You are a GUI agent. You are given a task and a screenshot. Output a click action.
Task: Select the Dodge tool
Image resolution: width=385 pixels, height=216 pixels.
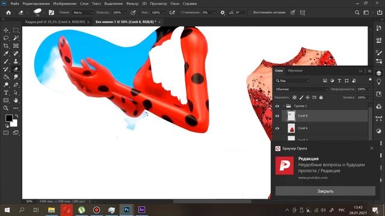coord(6,85)
